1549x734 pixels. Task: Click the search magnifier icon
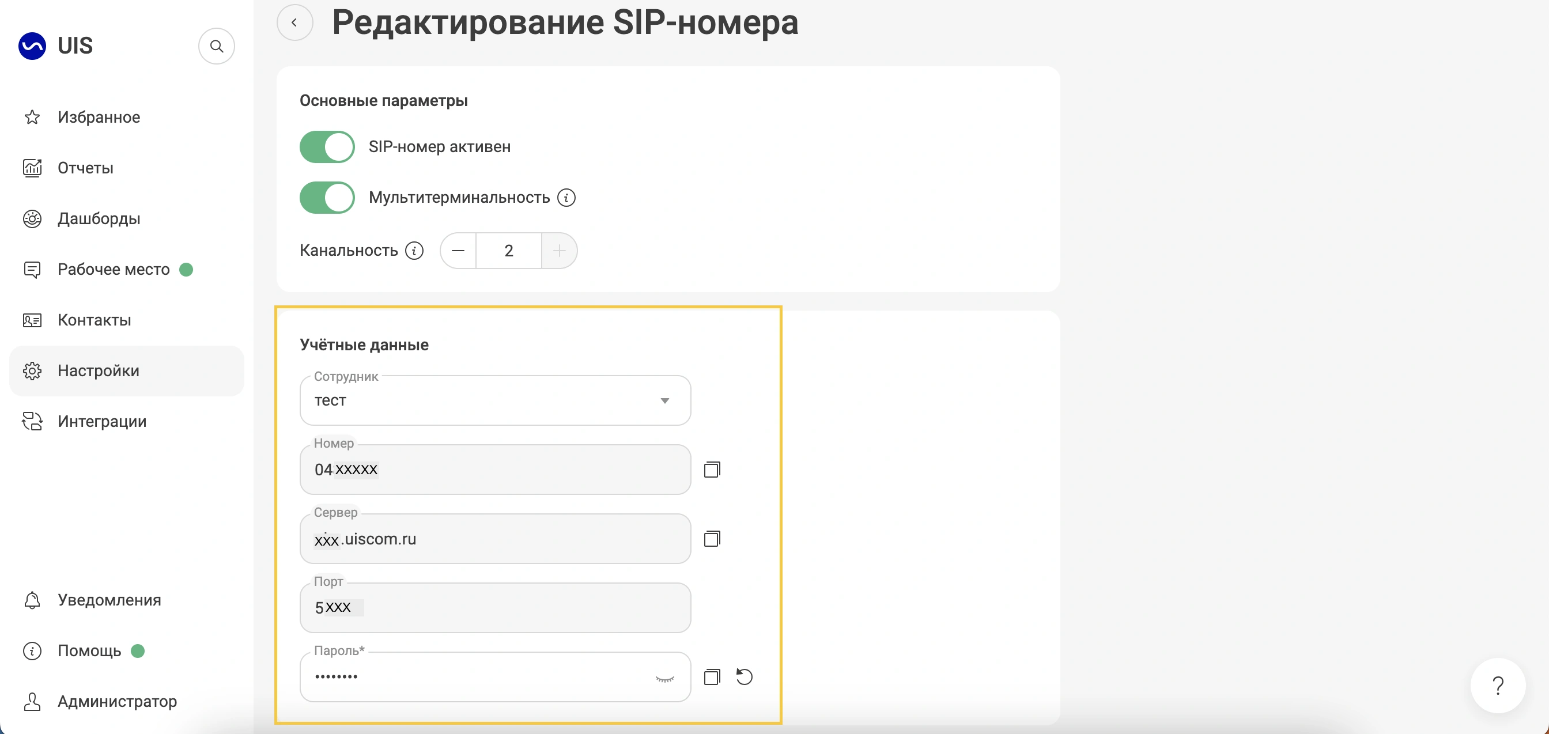tap(217, 46)
